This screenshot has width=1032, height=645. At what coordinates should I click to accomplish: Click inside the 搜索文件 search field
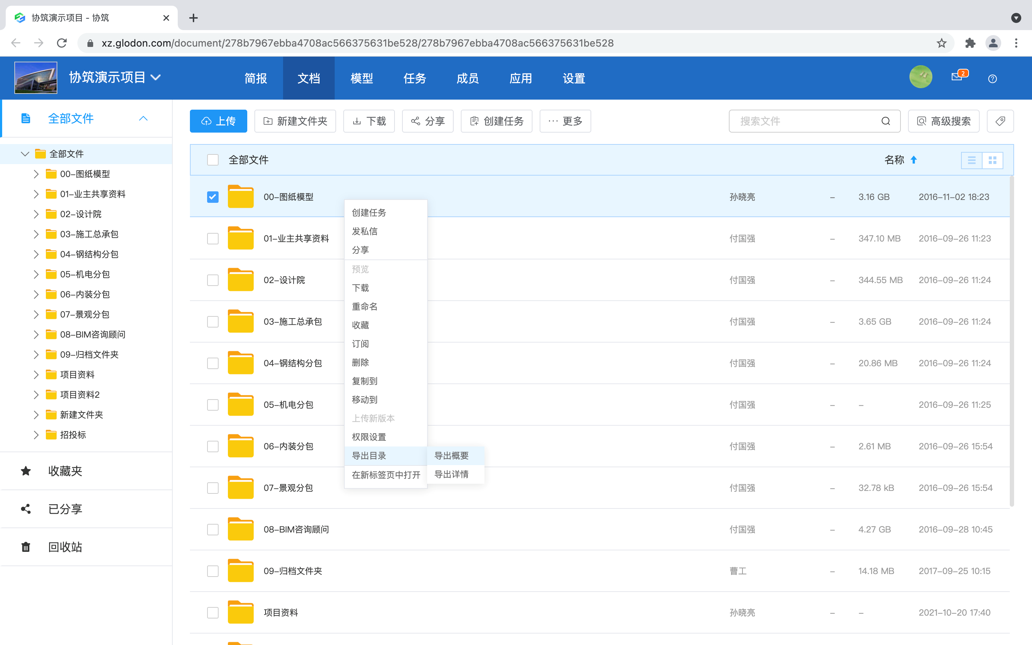click(802, 121)
